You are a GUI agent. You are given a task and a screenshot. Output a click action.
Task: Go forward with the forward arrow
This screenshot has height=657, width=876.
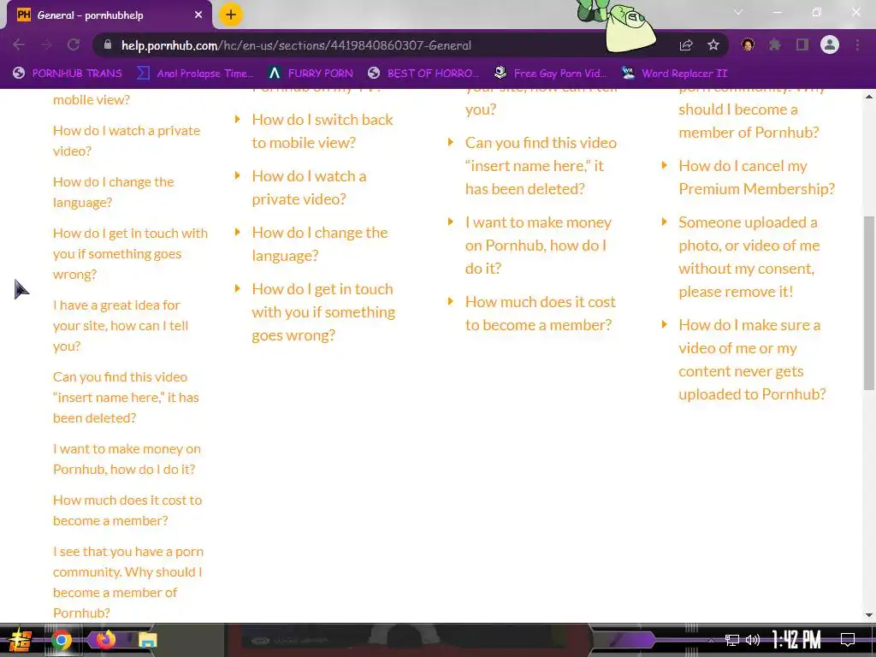coord(46,44)
